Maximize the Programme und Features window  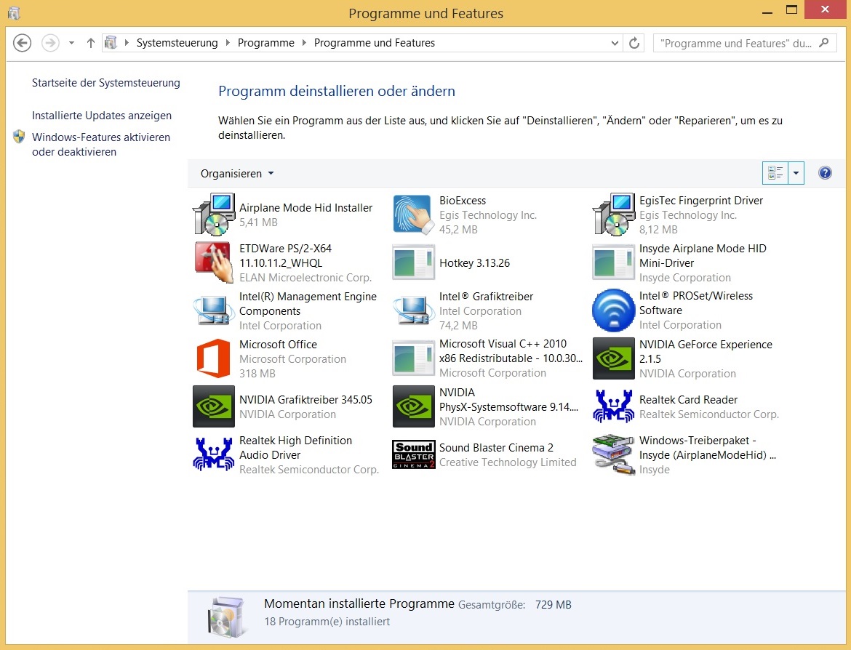pos(791,9)
